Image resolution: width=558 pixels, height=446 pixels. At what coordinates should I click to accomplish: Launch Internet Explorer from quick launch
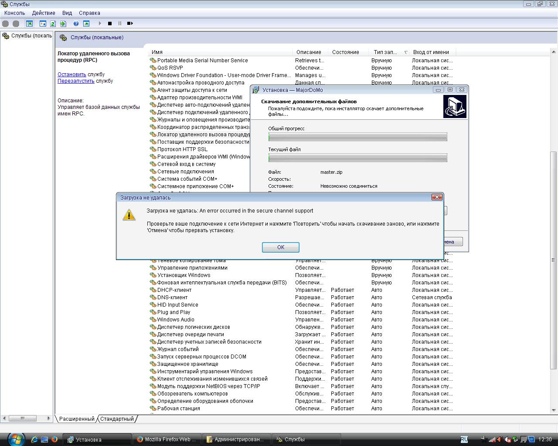pyautogui.click(x=34, y=439)
